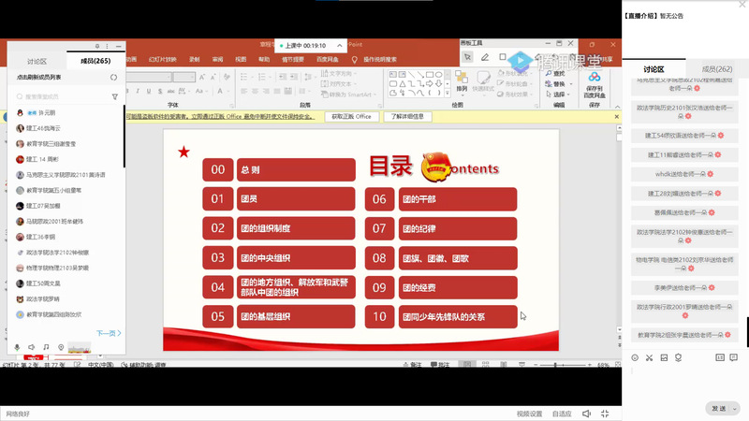749x421 pixels.
Task: Click the emoji icon in chat toolbar
Action: pos(635,357)
